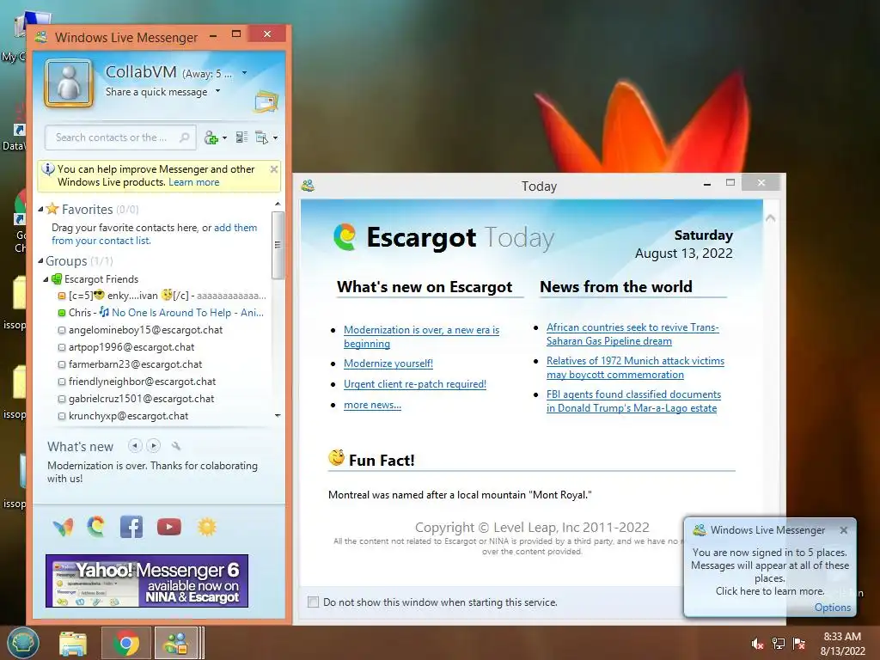Open add contact dropdown arrow
This screenshot has width=880, height=660.
224,138
